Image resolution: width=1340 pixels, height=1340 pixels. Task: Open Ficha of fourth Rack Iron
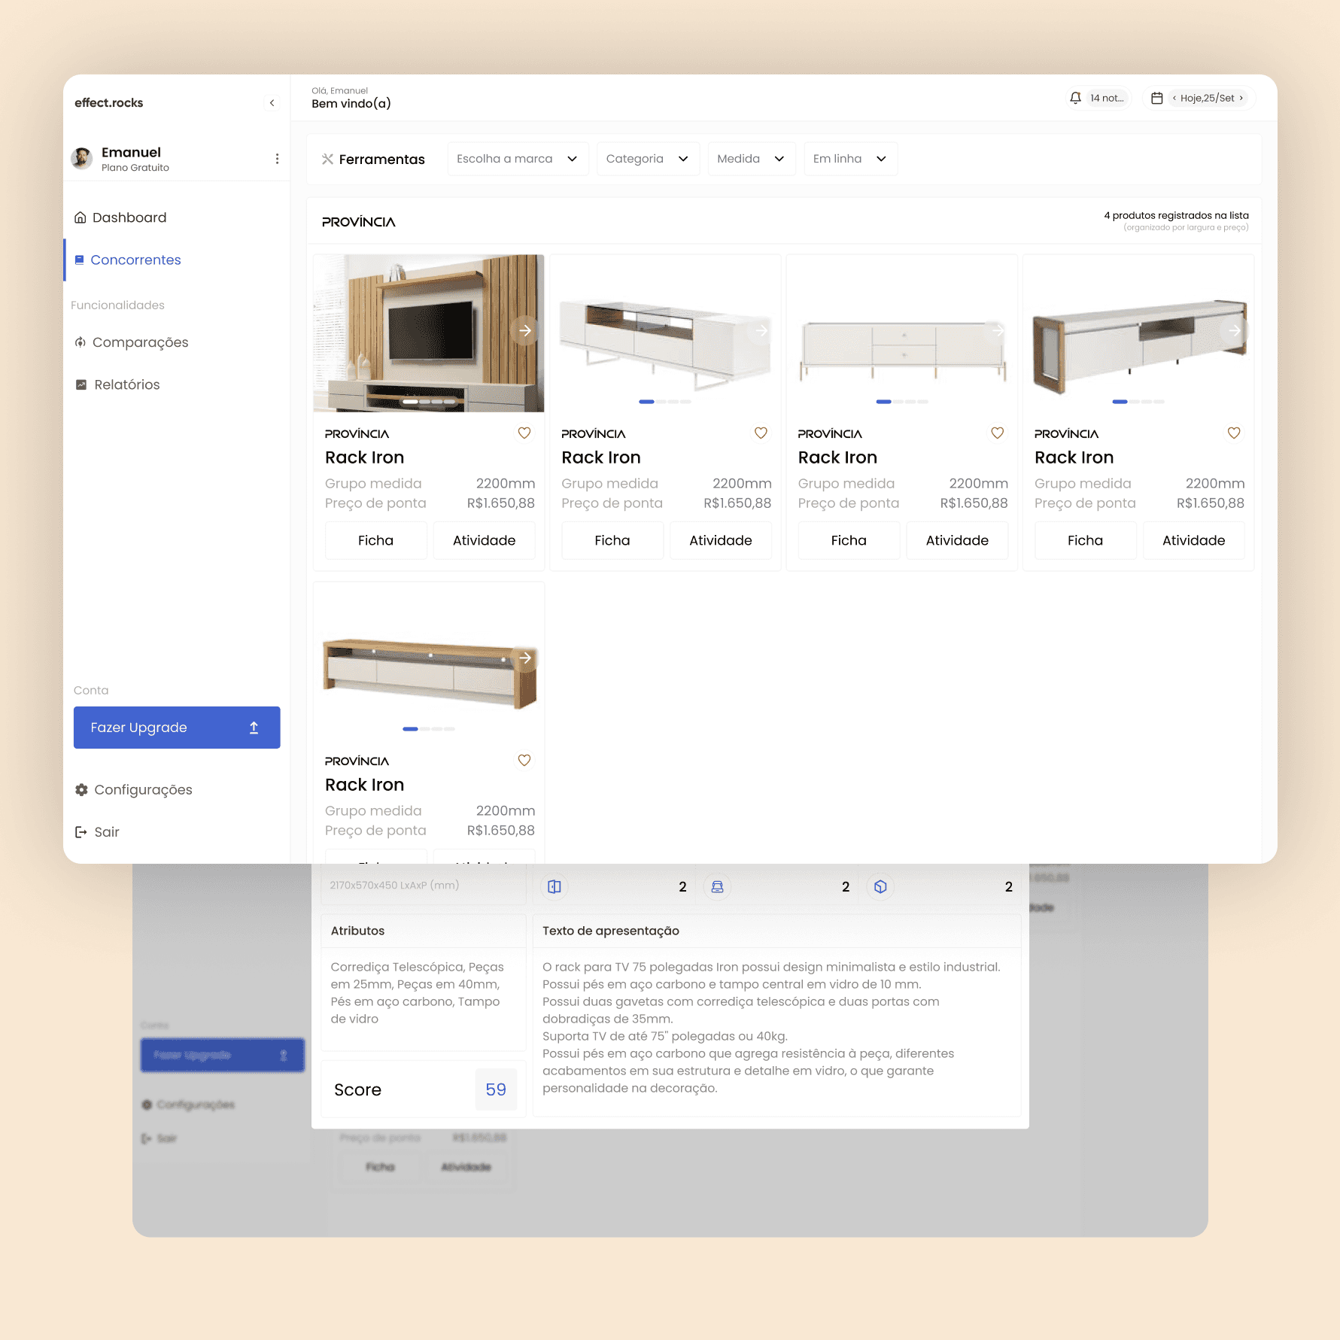point(1086,540)
